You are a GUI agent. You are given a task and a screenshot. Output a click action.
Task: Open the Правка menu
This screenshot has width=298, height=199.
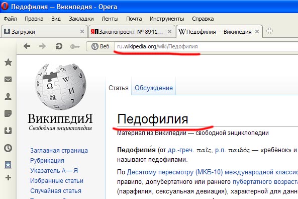click(x=34, y=19)
